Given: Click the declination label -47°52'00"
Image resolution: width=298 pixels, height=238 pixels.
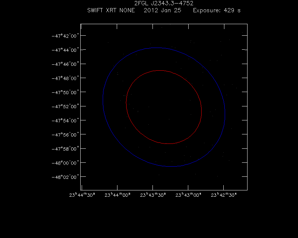Looking at the screenshot, I should [x=65, y=106].
